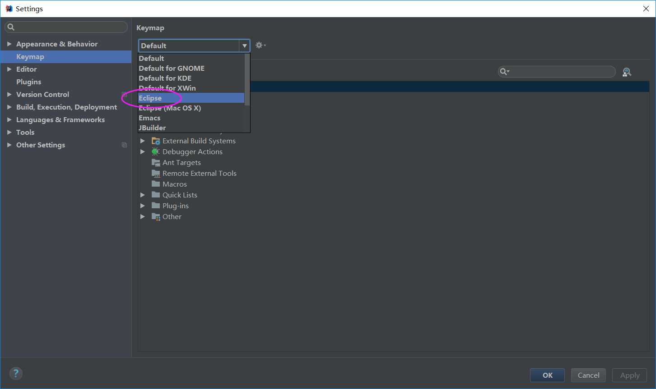This screenshot has height=389, width=656.
Task: Click the Cancel button
Action: point(588,375)
